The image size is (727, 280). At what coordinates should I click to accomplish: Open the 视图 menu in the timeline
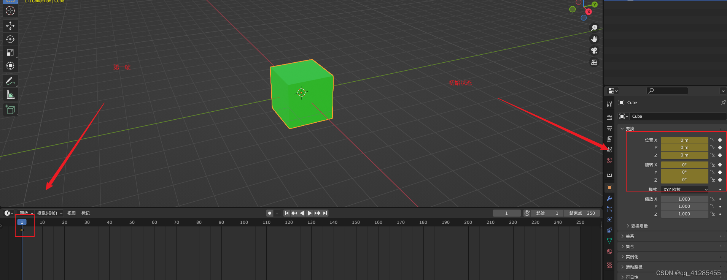[x=72, y=213]
